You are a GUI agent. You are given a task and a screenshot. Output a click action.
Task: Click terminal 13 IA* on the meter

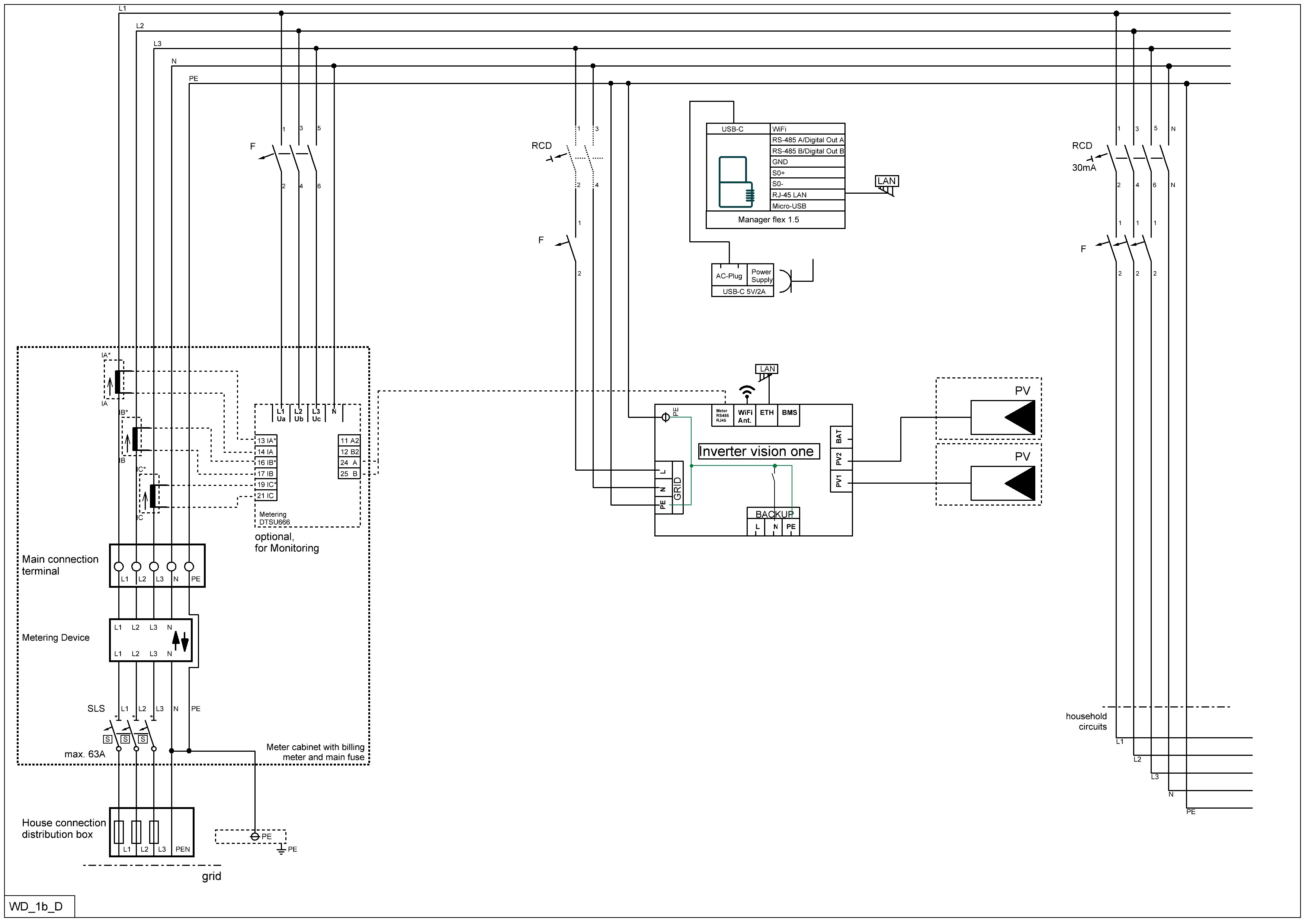266,441
